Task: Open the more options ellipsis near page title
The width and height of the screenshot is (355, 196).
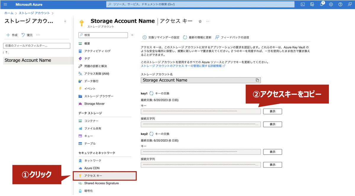Action: tap(208, 21)
